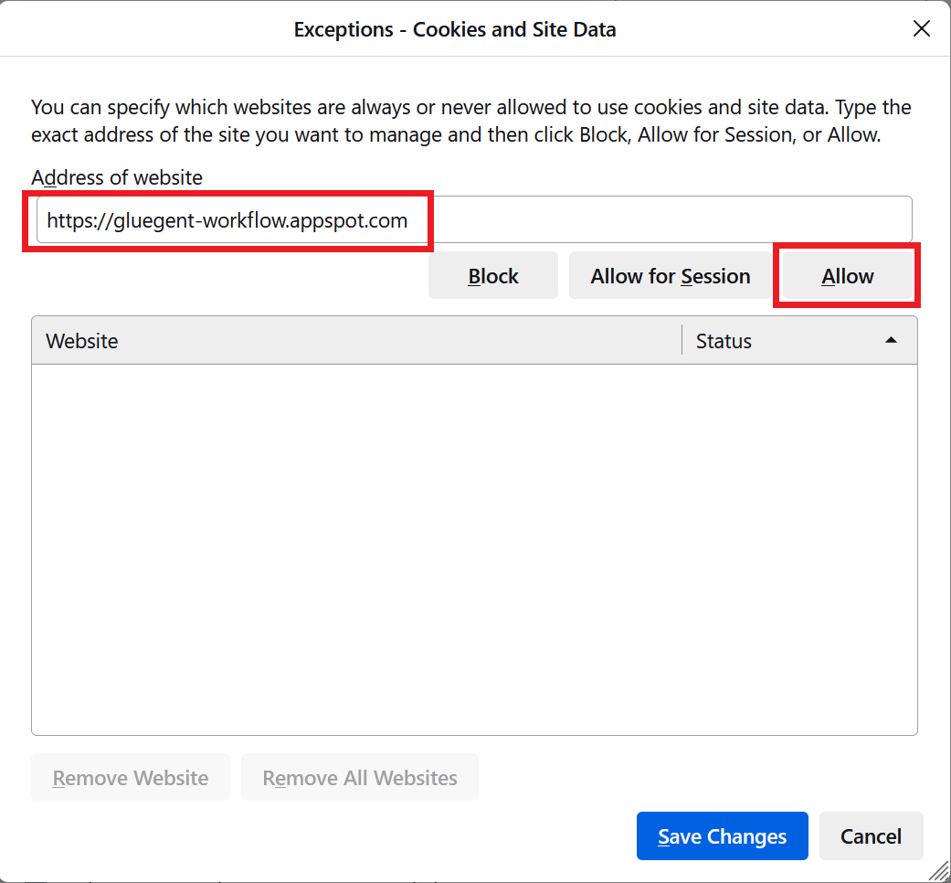Cancel the exceptions dialog

871,836
